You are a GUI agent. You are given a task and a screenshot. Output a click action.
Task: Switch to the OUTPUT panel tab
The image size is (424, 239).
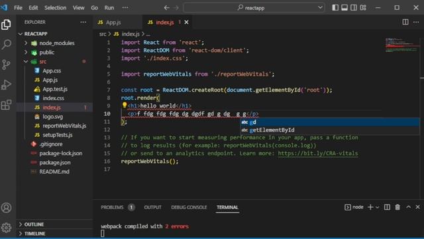tap(152, 207)
